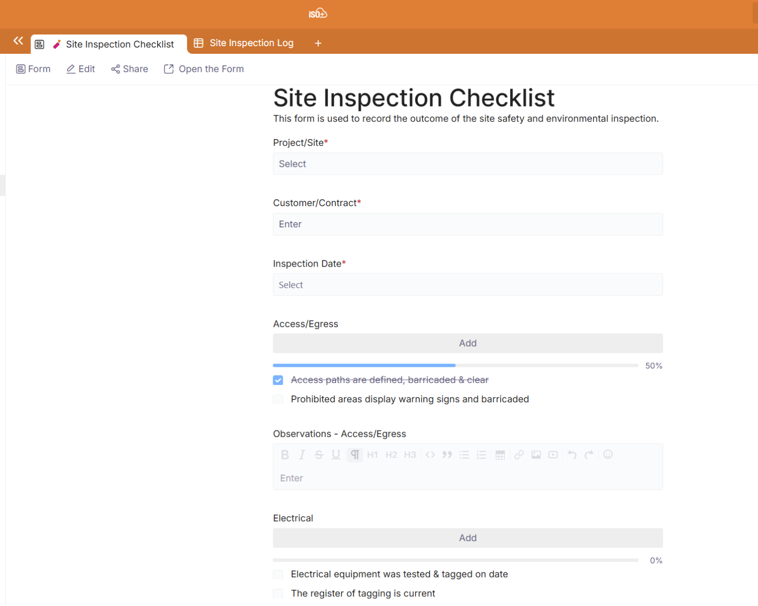758x606 pixels.
Task: Open the Project/Site select dropdown
Action: 468,164
